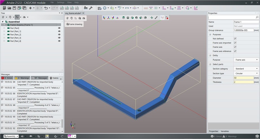Viewport: 260px width, 139px height.
Task: Click the Frame drawing button in the viewport
Action: coord(74,24)
